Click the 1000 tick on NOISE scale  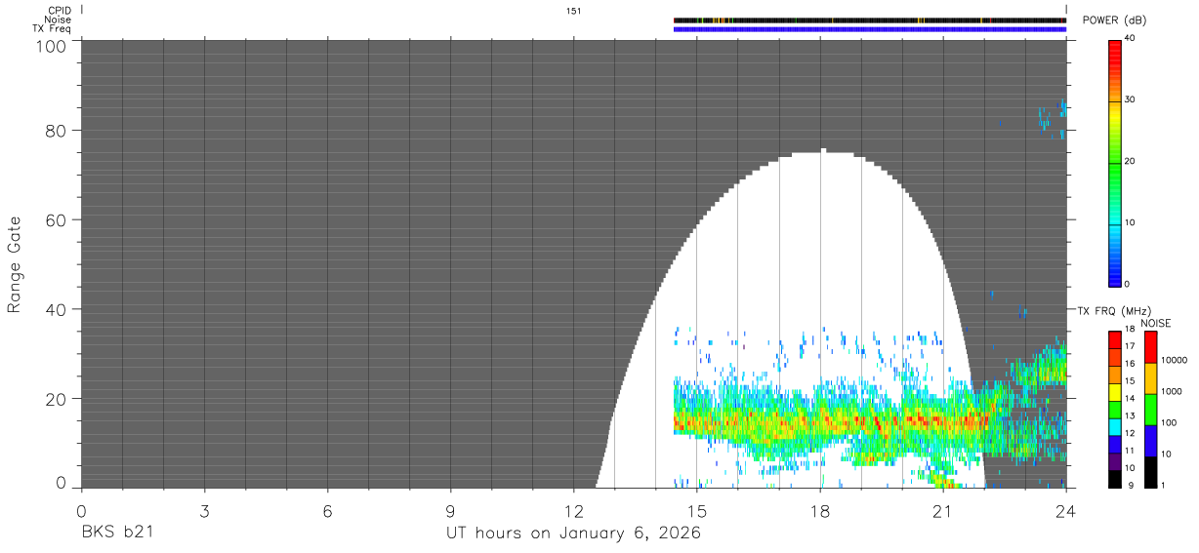tap(1172, 392)
